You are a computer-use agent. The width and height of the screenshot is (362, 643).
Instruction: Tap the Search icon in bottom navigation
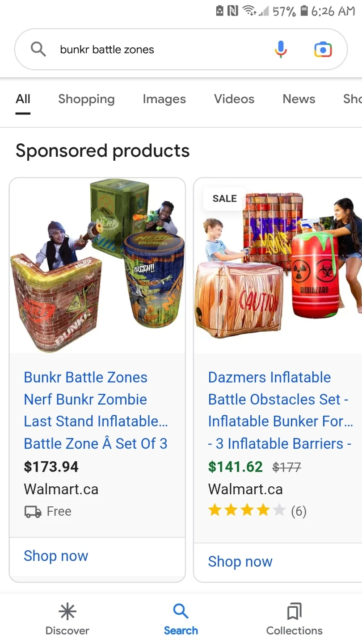pyautogui.click(x=181, y=611)
